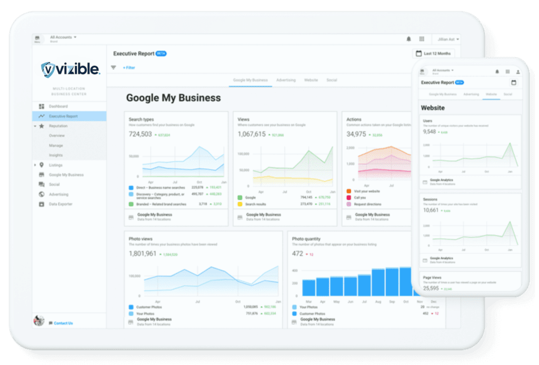Click the storefront icon in Views card footer
Viewport: 539px width, 365px height.
(x=240, y=217)
